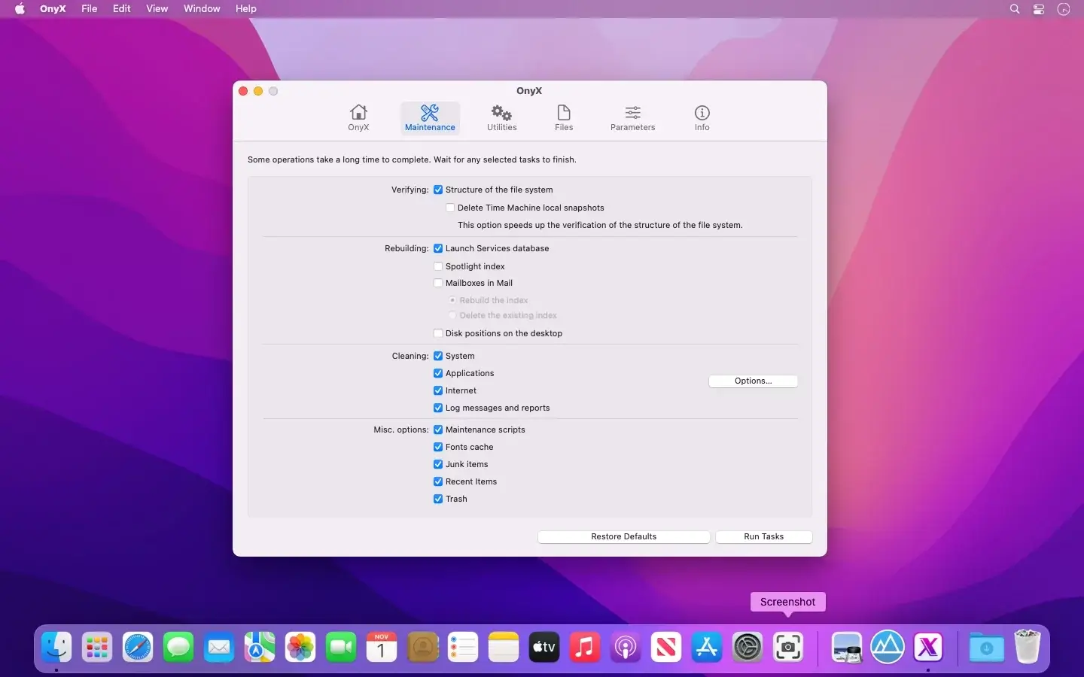Viewport: 1084px width, 677px height.
Task: Launch Screenshot app from the Dock
Action: pos(788,647)
